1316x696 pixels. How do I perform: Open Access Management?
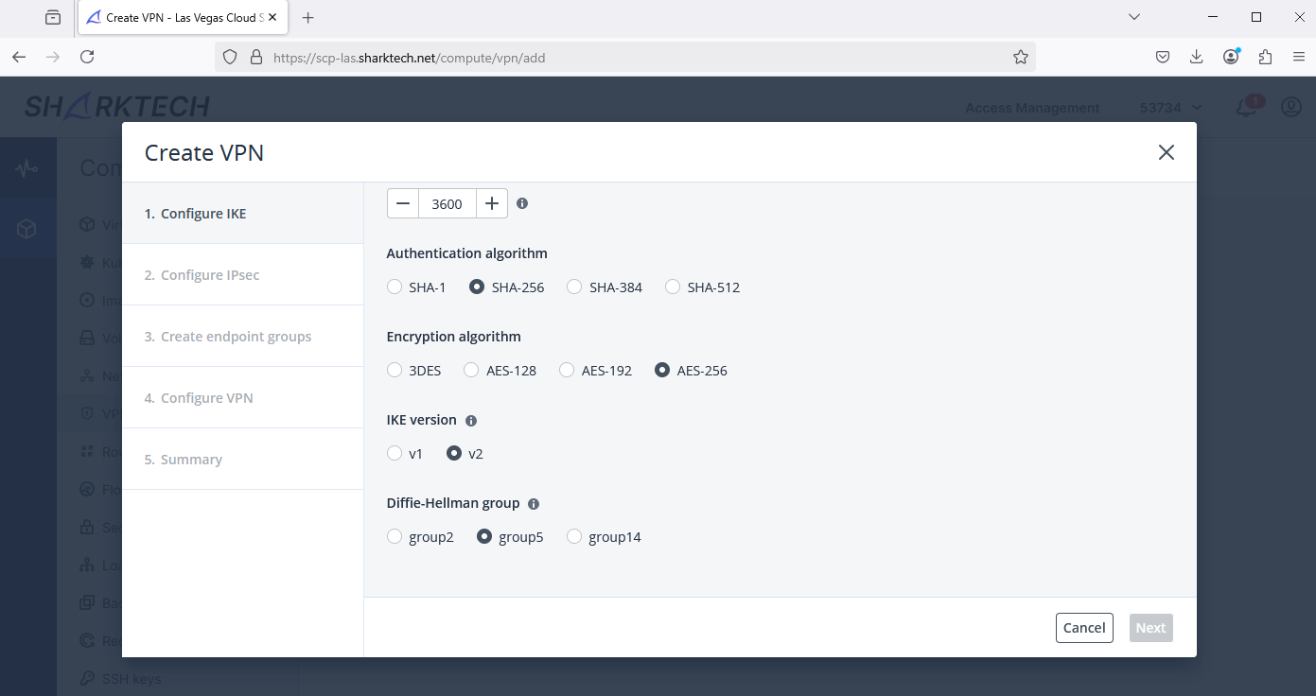coord(1032,107)
